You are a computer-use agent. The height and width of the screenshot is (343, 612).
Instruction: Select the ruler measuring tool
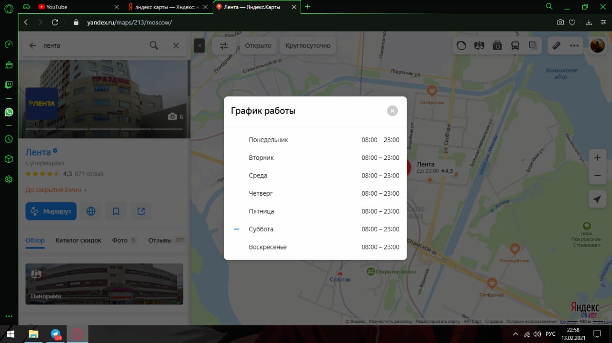(x=557, y=46)
